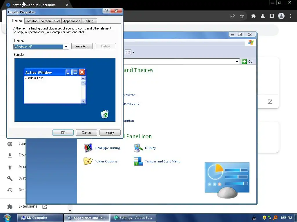
Task: Open Extensions link in settings sidebar
Action: point(28,206)
